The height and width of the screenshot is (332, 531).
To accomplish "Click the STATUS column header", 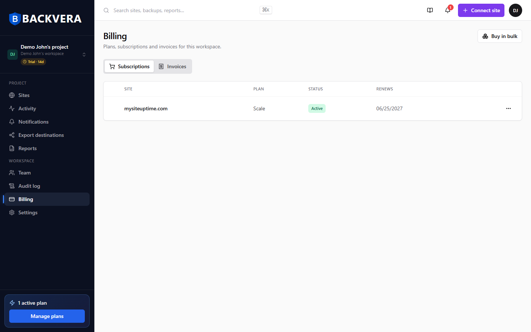I will click(x=316, y=89).
